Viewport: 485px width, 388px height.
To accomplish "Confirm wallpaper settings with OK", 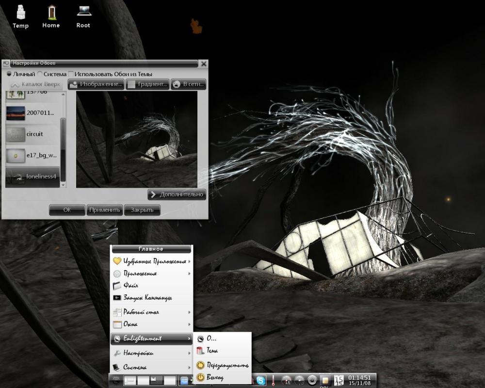I will tap(67, 210).
